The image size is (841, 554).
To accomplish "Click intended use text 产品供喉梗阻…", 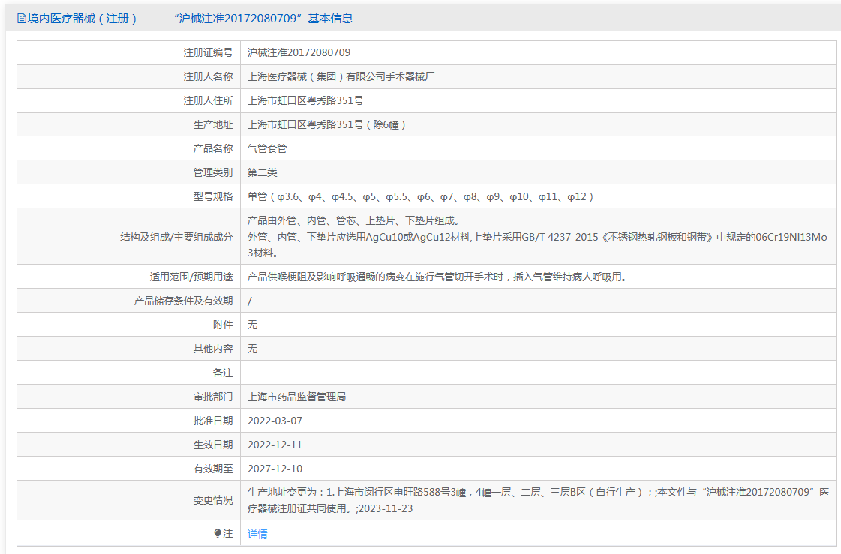I will coord(437,277).
